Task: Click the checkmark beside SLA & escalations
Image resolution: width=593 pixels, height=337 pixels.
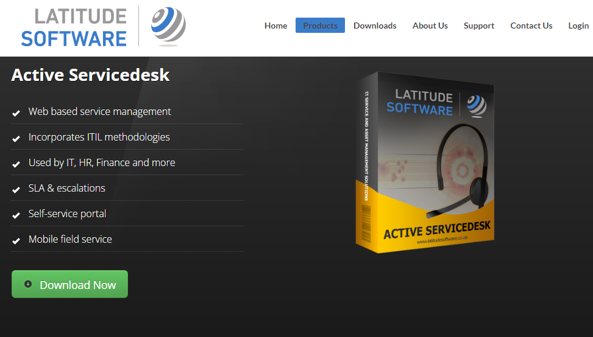Action: [16, 189]
